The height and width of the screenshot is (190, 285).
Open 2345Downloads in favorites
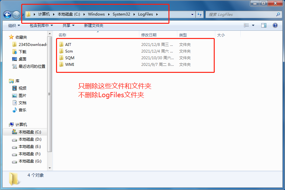29,44
